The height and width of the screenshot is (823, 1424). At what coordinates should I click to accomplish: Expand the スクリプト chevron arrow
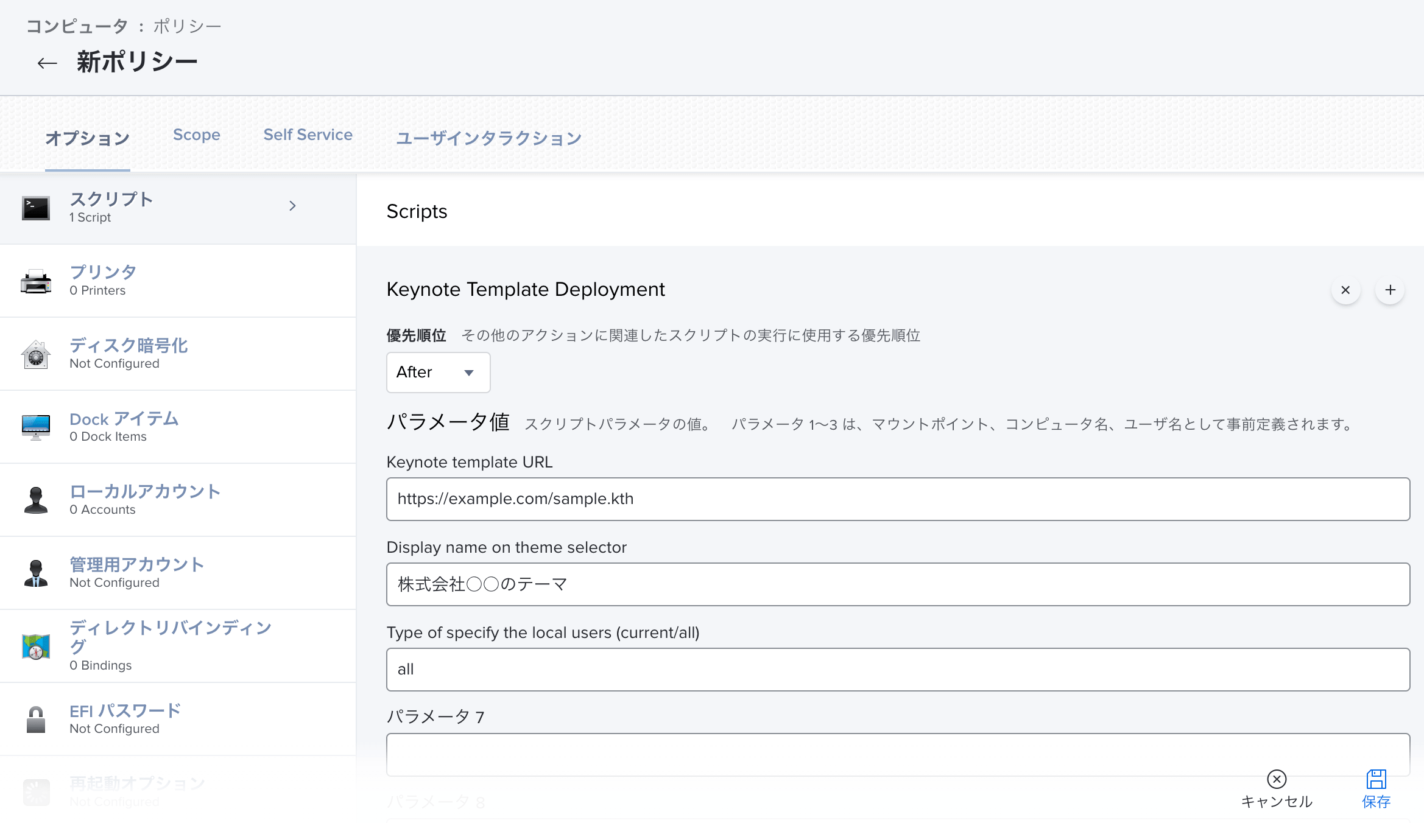point(292,206)
